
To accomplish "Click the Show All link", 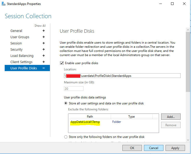I will coord(40,26).
